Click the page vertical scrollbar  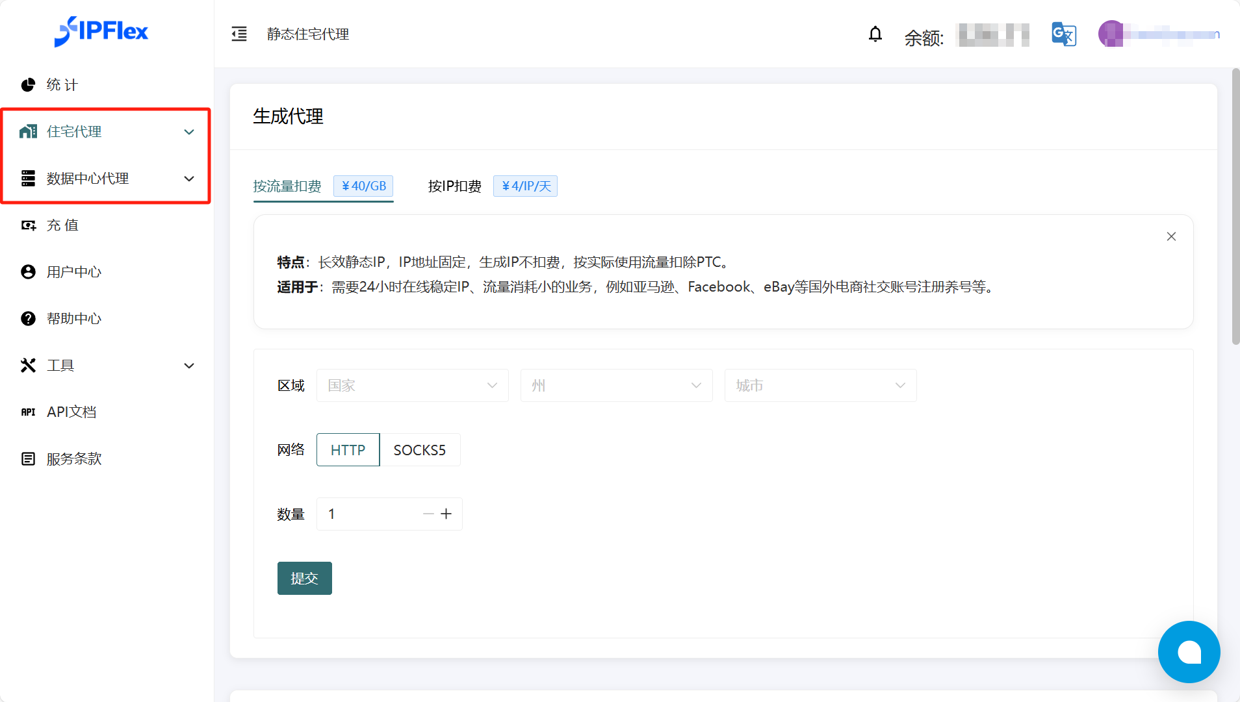1235,208
